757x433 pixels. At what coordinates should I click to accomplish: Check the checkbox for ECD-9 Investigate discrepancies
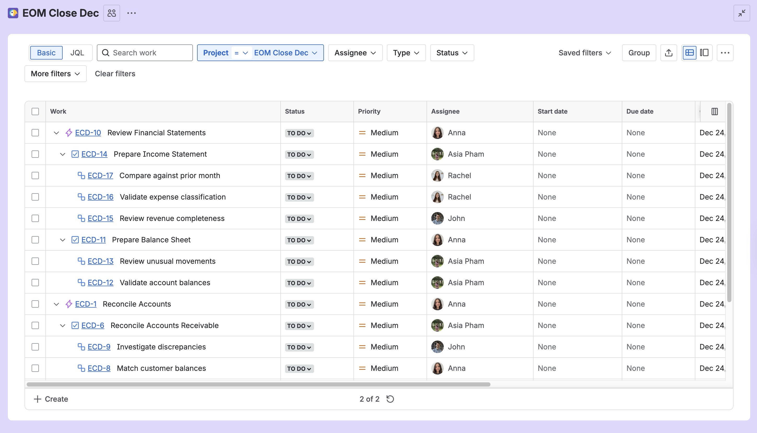35,347
